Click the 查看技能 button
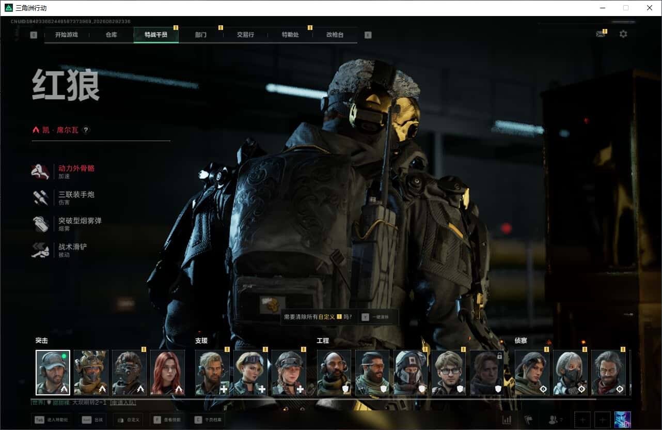Viewport: 662px width, 430px height. click(x=168, y=420)
